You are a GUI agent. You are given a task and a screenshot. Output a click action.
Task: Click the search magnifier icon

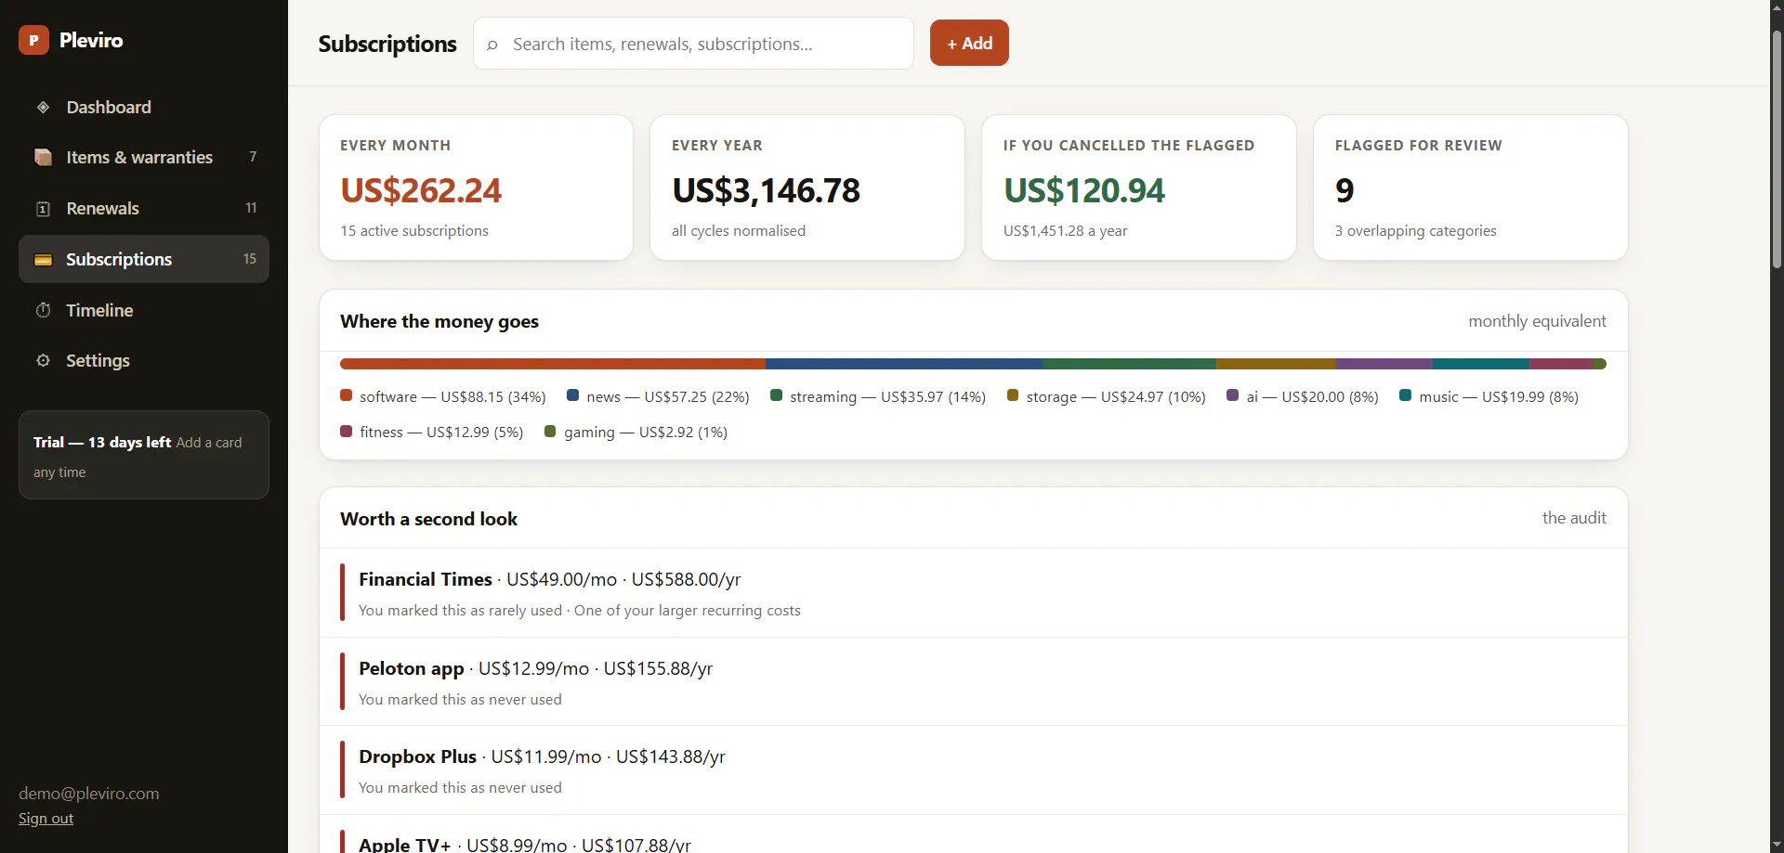coord(492,45)
